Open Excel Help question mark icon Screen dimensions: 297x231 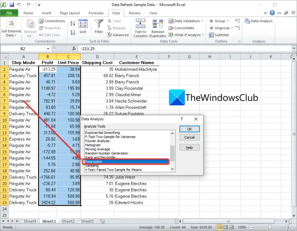click(272, 13)
